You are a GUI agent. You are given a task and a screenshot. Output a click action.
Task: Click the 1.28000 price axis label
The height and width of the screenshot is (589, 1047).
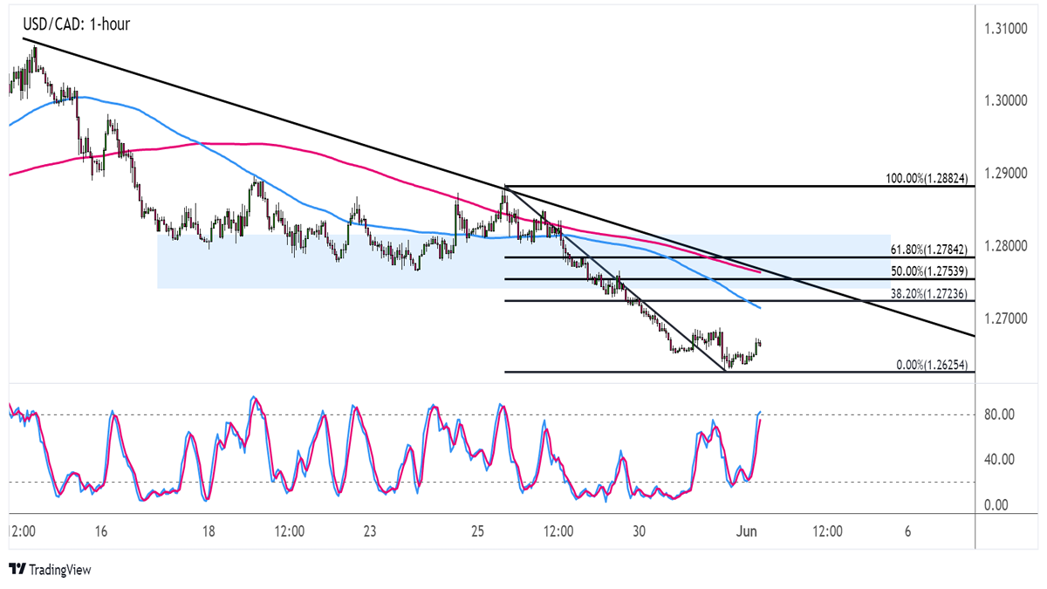(1006, 247)
